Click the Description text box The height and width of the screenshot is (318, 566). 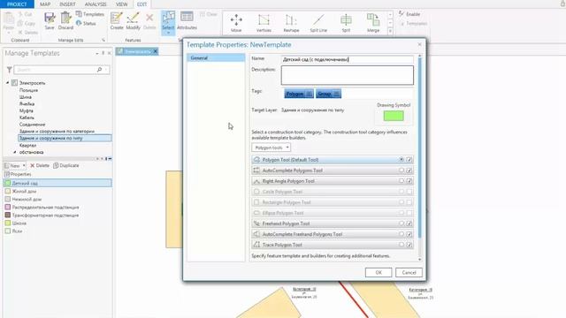[348, 75]
